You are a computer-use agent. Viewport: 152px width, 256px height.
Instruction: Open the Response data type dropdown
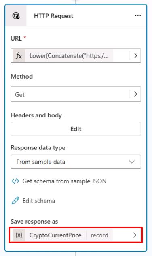pyautogui.click(x=76, y=162)
